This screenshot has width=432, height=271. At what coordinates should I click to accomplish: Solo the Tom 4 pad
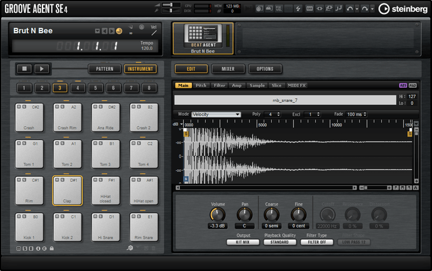138,143
